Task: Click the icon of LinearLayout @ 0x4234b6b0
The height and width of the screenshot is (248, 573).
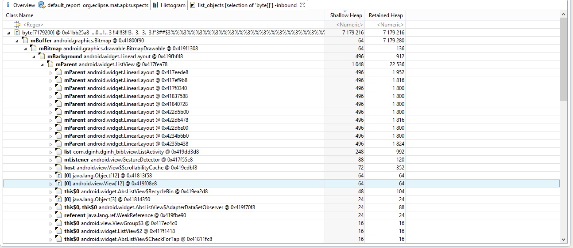Action: (59, 136)
